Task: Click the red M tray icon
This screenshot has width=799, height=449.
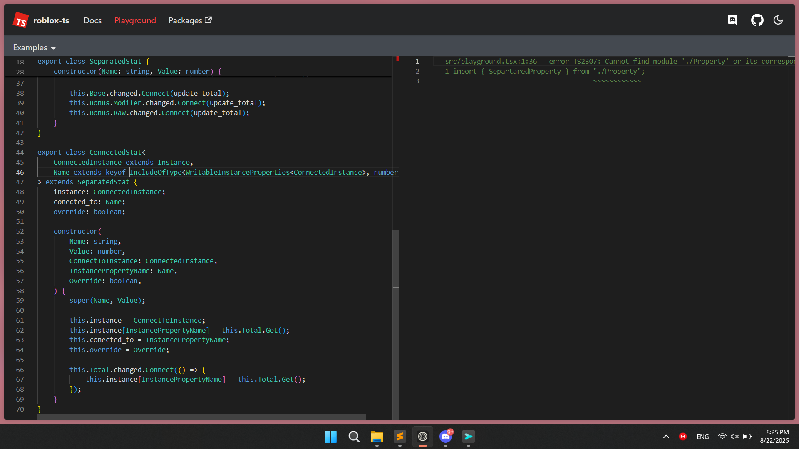Action: tap(683, 437)
